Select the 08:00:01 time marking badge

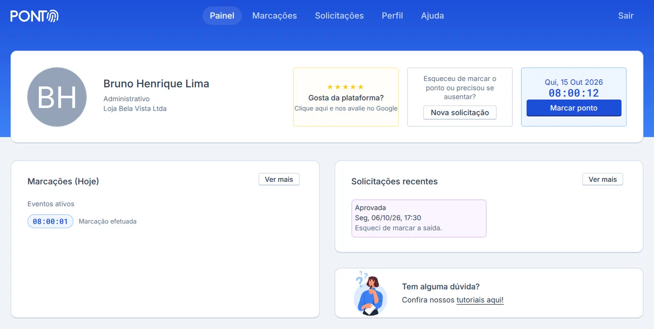coord(50,221)
